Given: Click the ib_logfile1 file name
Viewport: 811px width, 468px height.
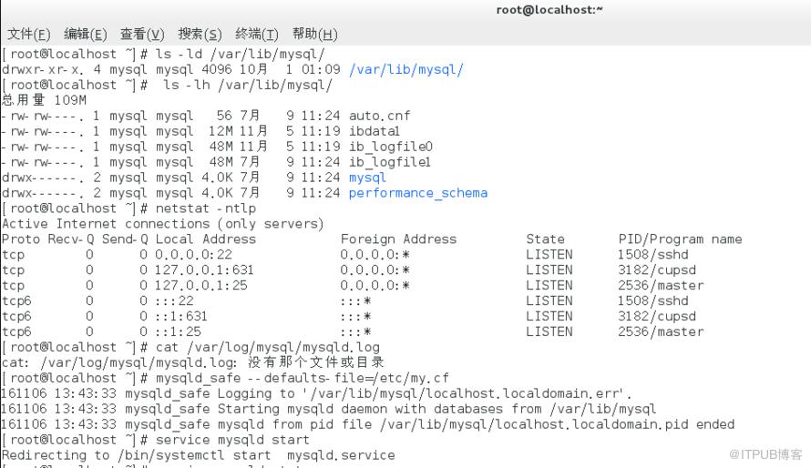Looking at the screenshot, I should pyautogui.click(x=389, y=162).
